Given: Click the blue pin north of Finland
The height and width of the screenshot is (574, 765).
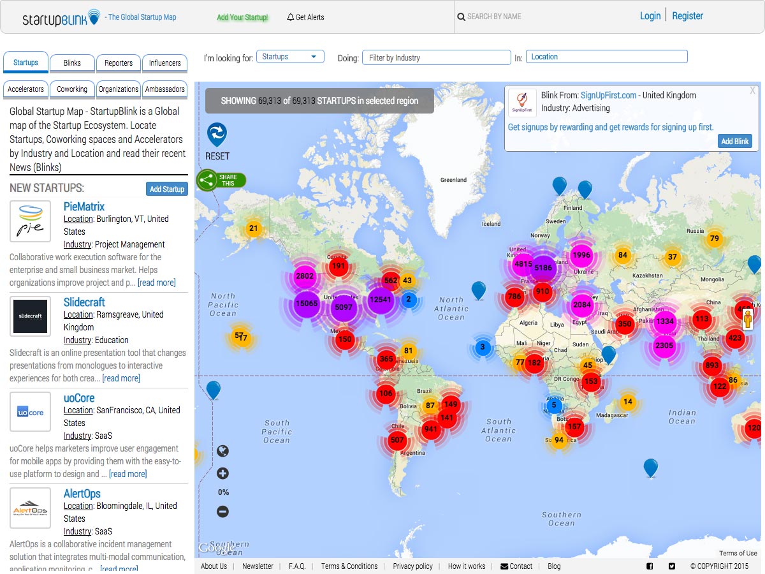Looking at the screenshot, I should pos(585,189).
